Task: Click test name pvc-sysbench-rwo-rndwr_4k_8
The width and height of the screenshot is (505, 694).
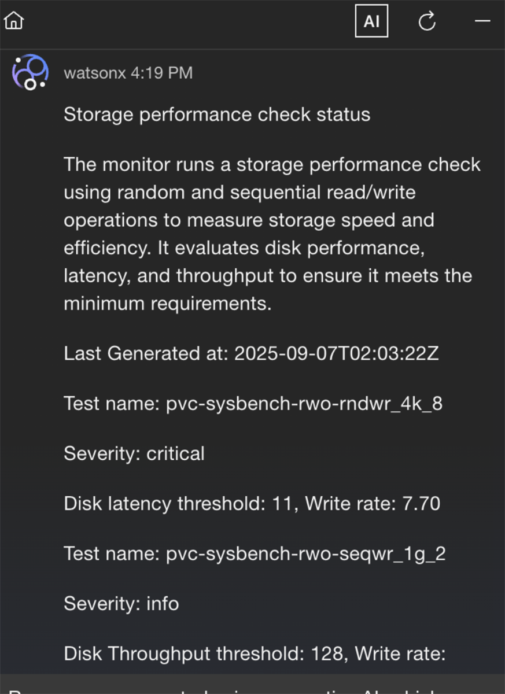Action: coord(304,404)
